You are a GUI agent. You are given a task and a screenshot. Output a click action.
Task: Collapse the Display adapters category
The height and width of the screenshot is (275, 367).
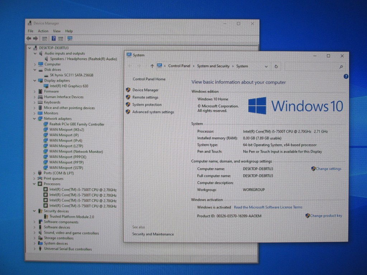click(x=35, y=81)
